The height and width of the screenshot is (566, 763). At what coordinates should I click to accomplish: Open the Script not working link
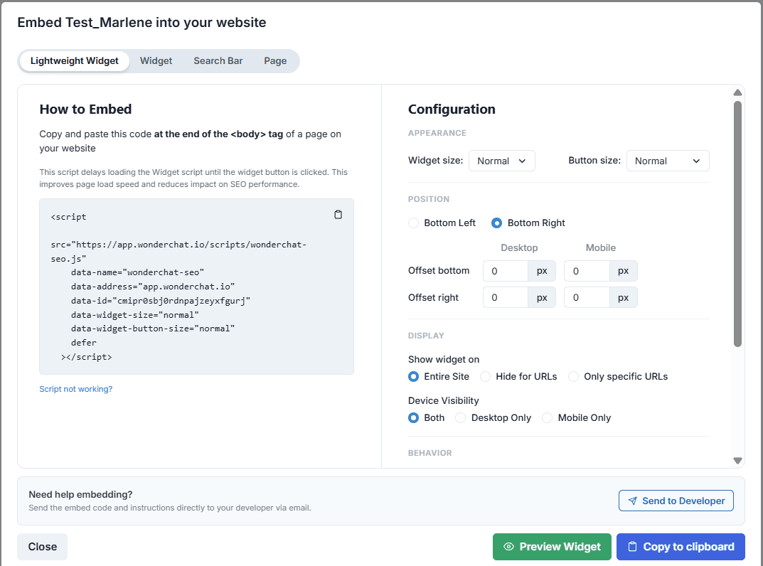(76, 389)
